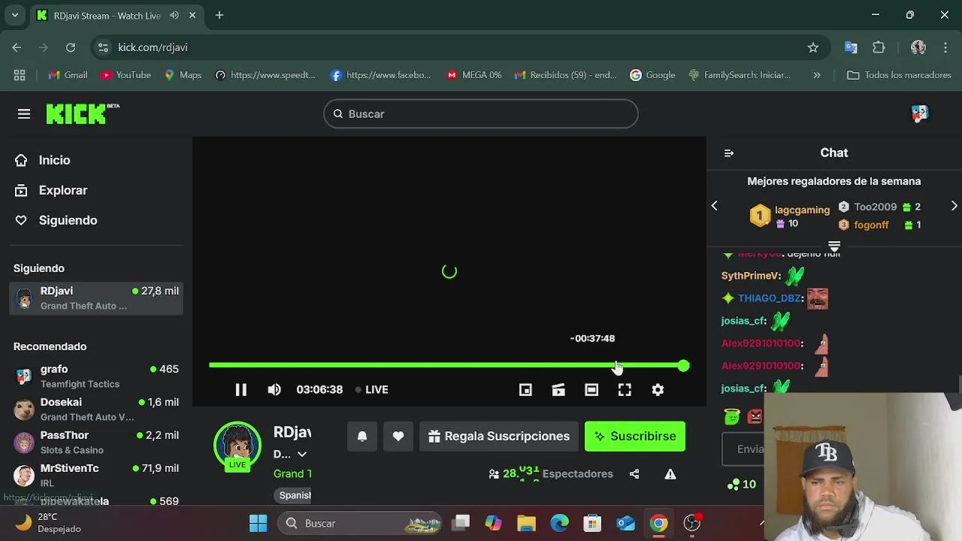Click the seek bar handle at the end
962x541 pixels.
coord(683,365)
